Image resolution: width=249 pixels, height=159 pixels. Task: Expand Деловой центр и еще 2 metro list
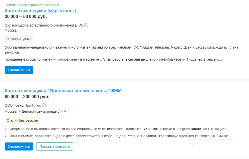click(x=40, y=111)
